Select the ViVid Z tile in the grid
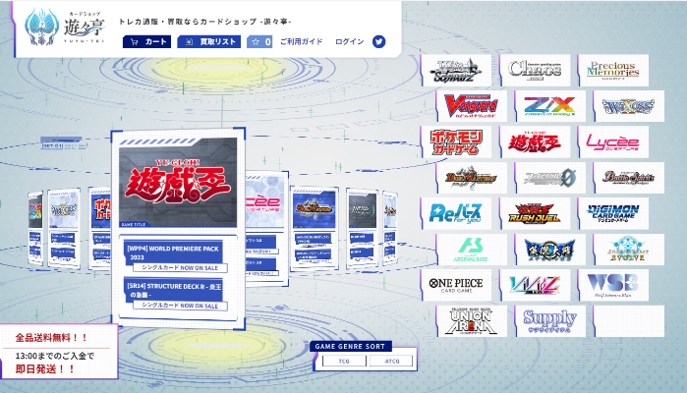Image resolution: width=687 pixels, height=393 pixels. point(535,285)
